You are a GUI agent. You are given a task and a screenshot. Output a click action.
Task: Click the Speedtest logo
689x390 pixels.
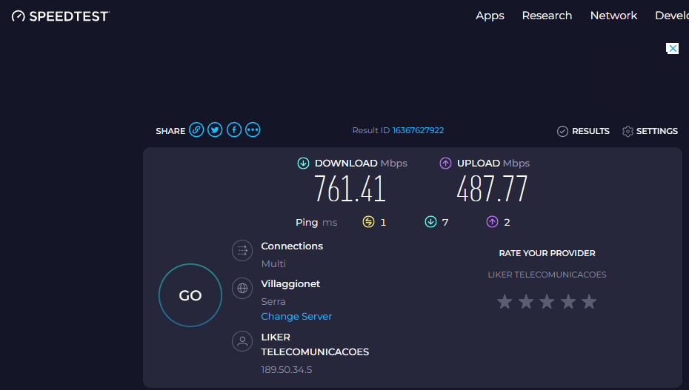(61, 16)
